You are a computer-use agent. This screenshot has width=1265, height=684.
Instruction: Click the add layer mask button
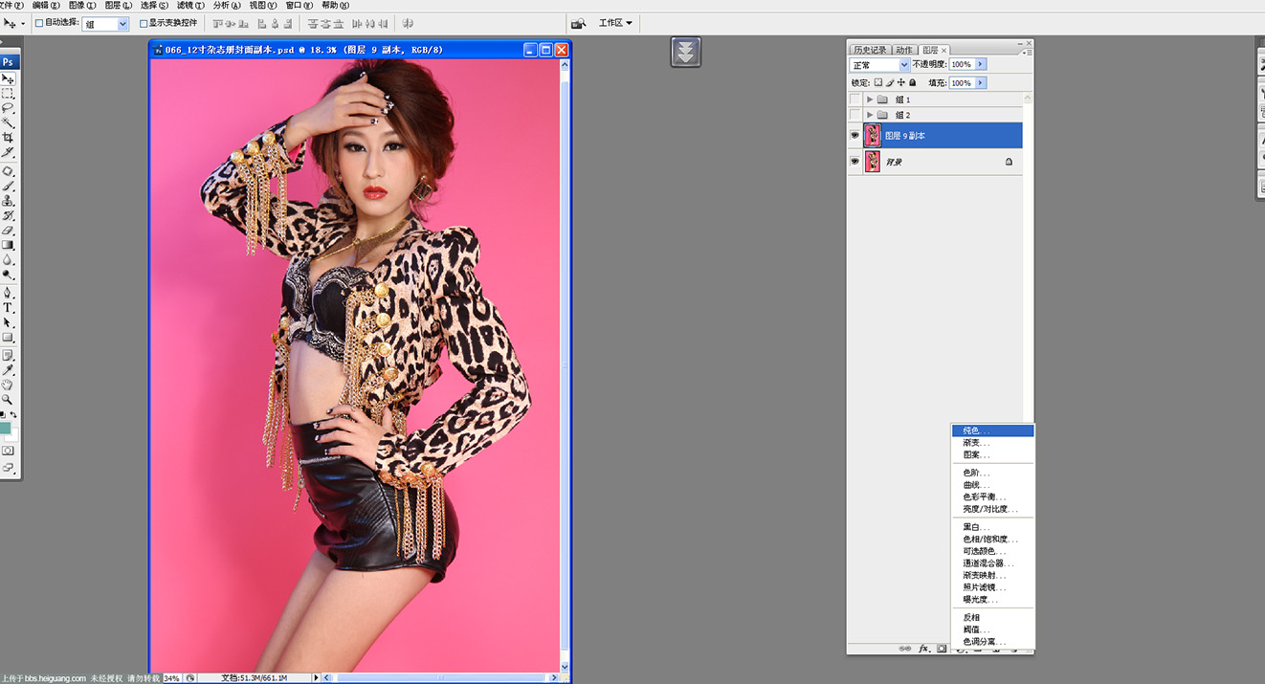pos(942,649)
